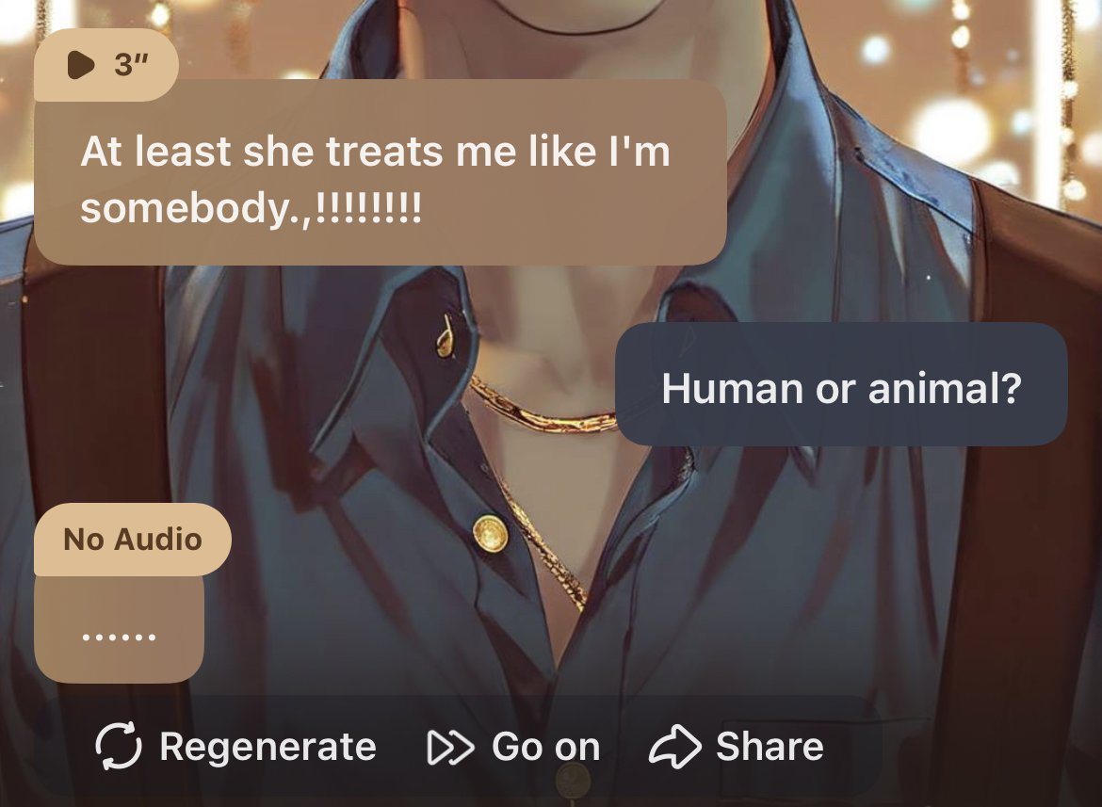Tap the 3″ audio duration label
The width and height of the screenshot is (1102, 807).
click(x=132, y=65)
